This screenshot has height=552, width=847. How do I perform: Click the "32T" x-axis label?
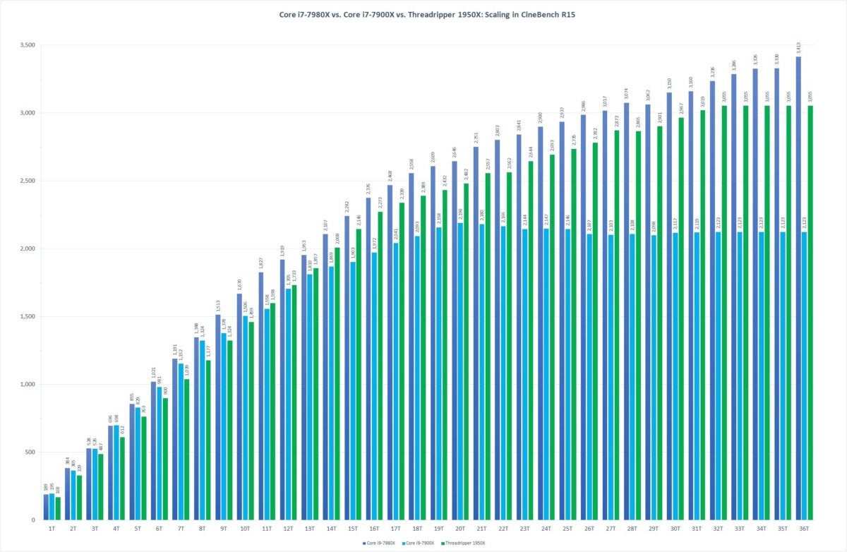[719, 527]
